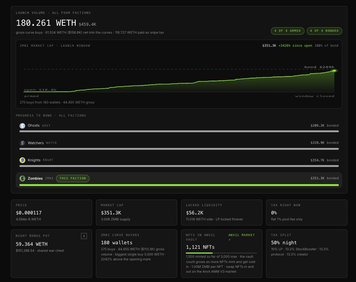This screenshot has width=356, height=282.
Task: Click the Knights faction avatar icon
Action: [22, 160]
